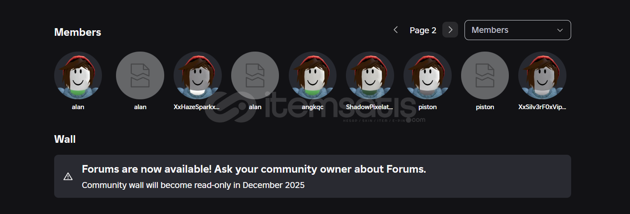Click the "Forums are now available!" headline
Viewport: 630px width, 214px height.
254,169
